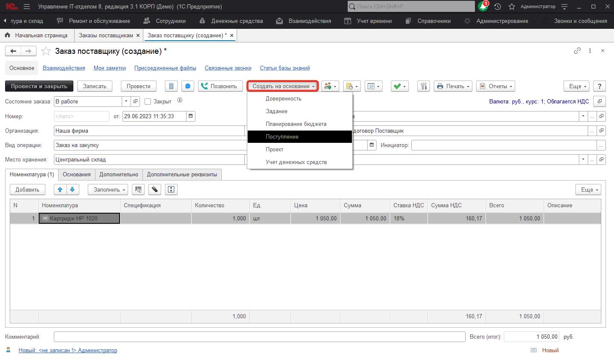Expand the Заполнить dropdown
This screenshot has height=359, width=614.
coord(108,189)
